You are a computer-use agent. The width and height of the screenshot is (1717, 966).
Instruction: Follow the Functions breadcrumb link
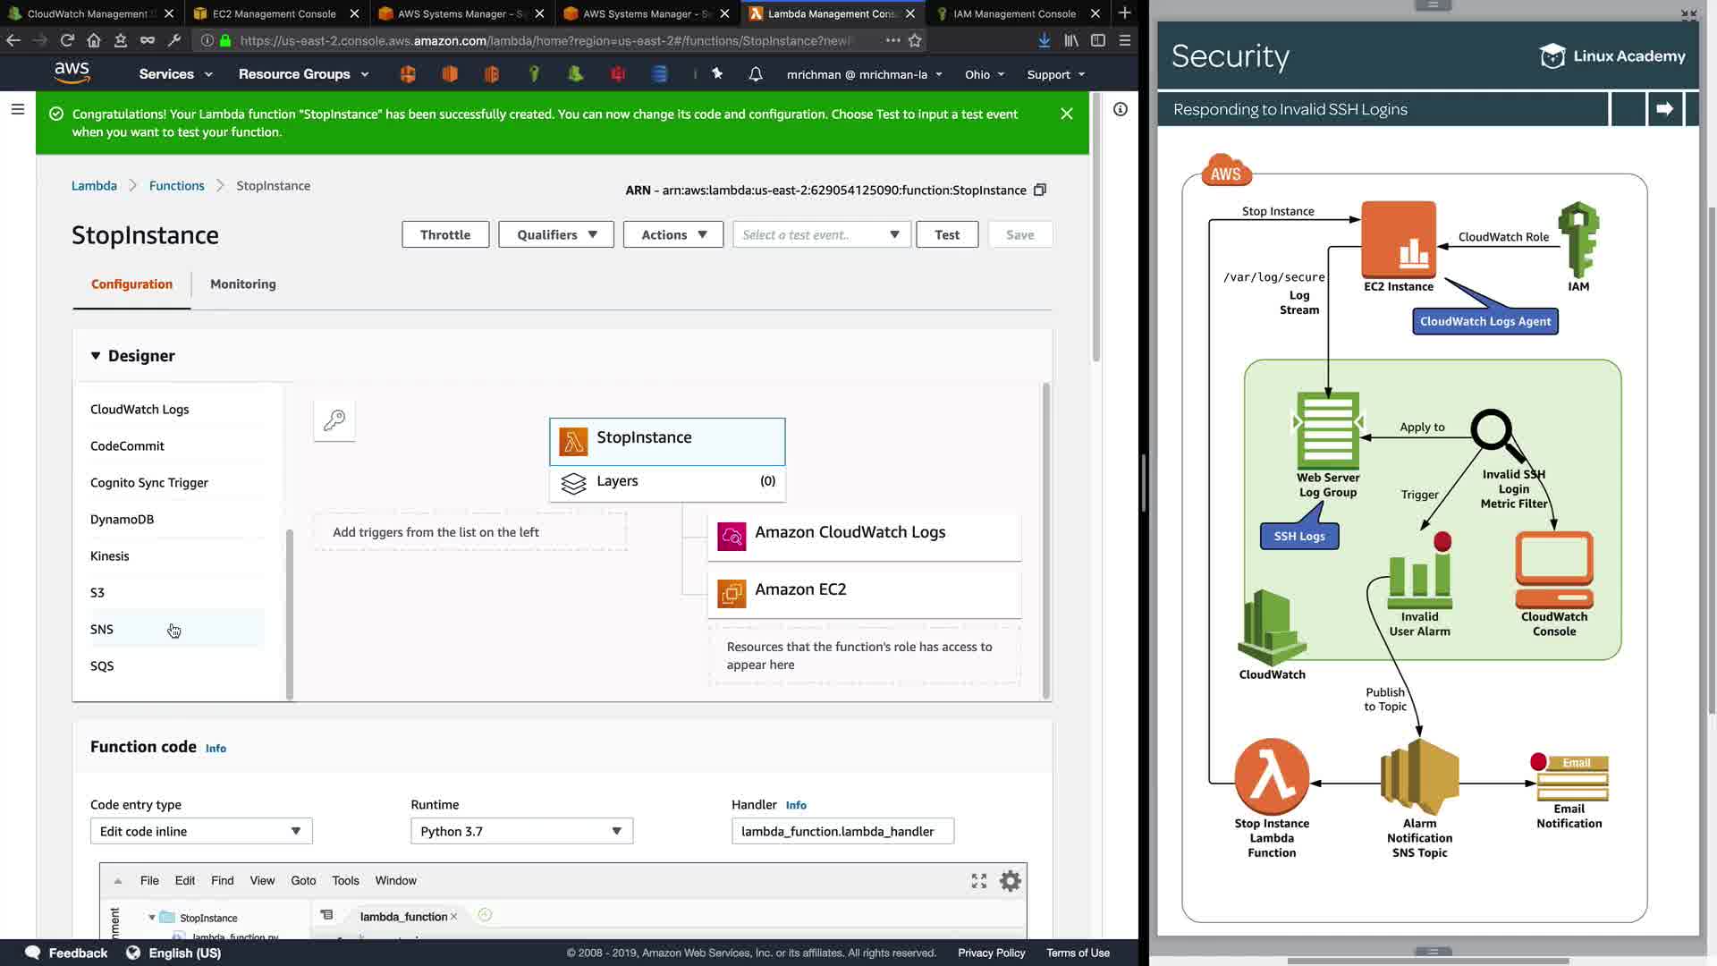(x=176, y=185)
